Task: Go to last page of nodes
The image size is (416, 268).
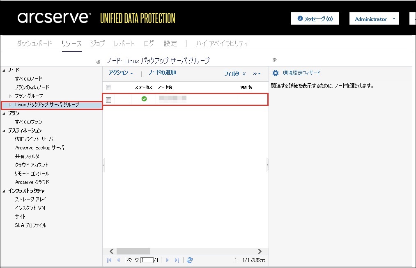Action: click(x=177, y=260)
